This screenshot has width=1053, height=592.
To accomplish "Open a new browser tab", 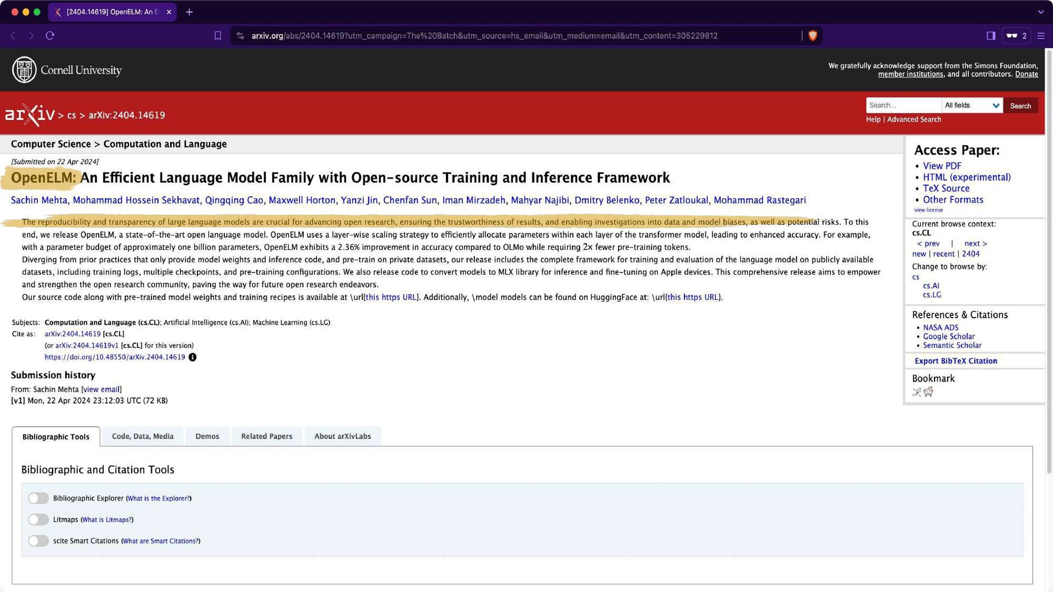I will pos(189,12).
